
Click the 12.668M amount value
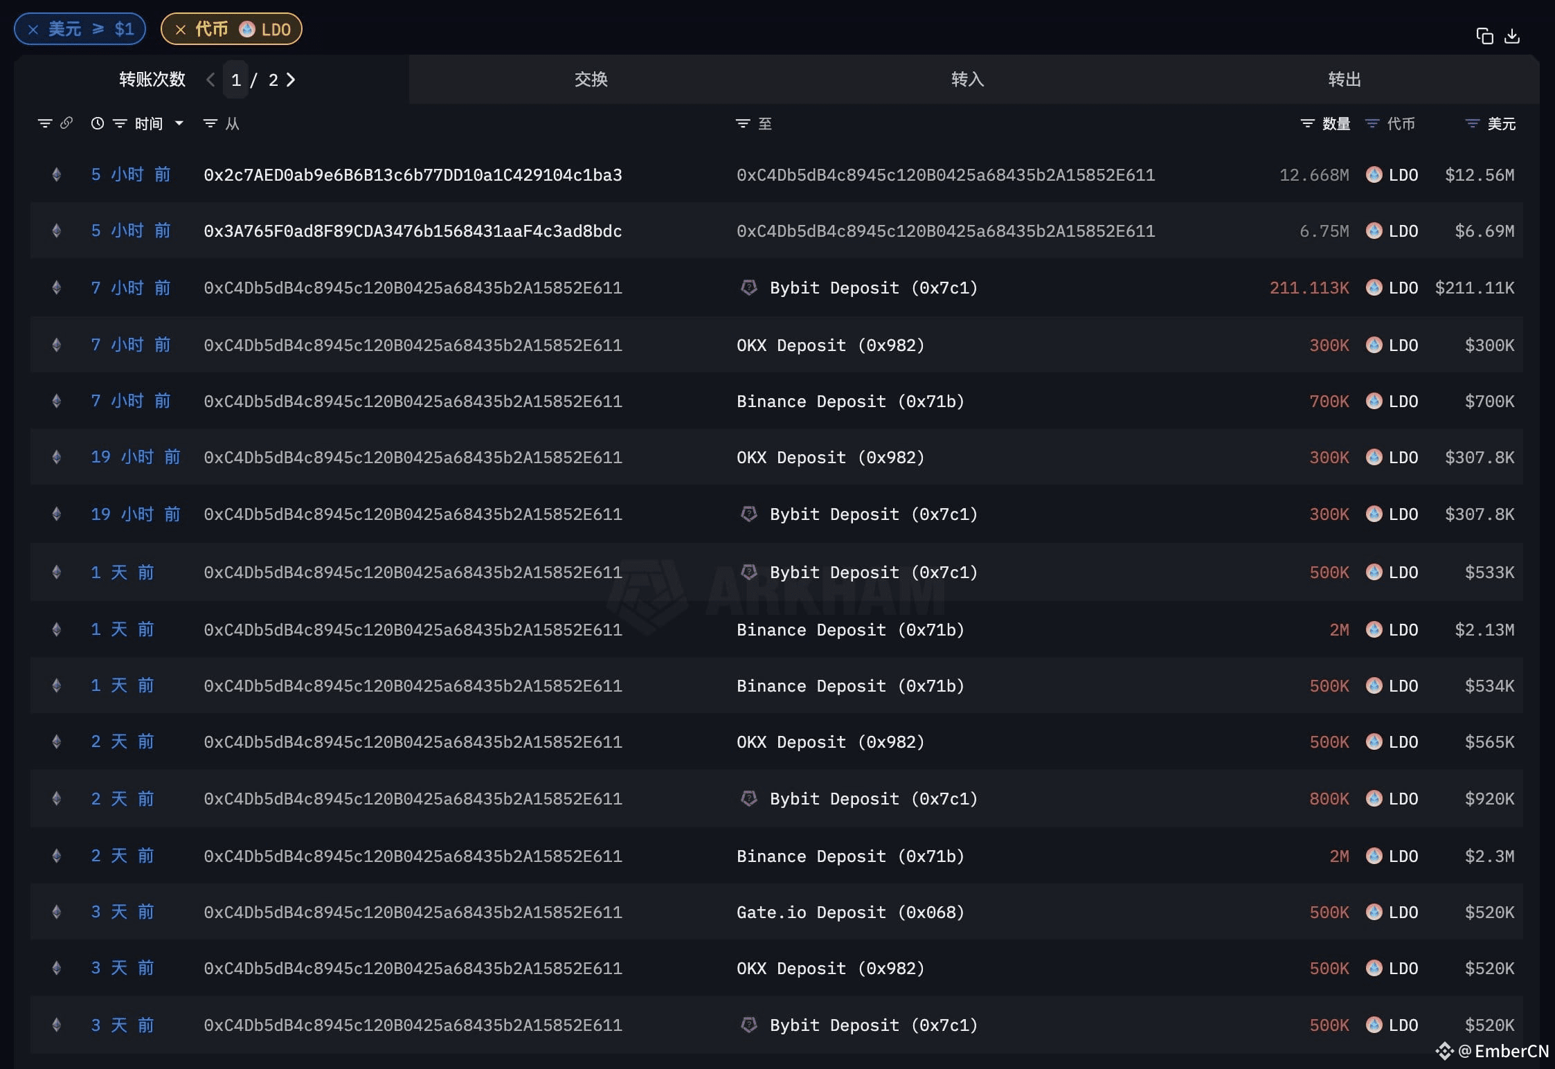(x=1314, y=175)
